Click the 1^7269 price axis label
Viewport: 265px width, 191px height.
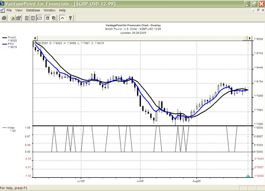coord(258,124)
